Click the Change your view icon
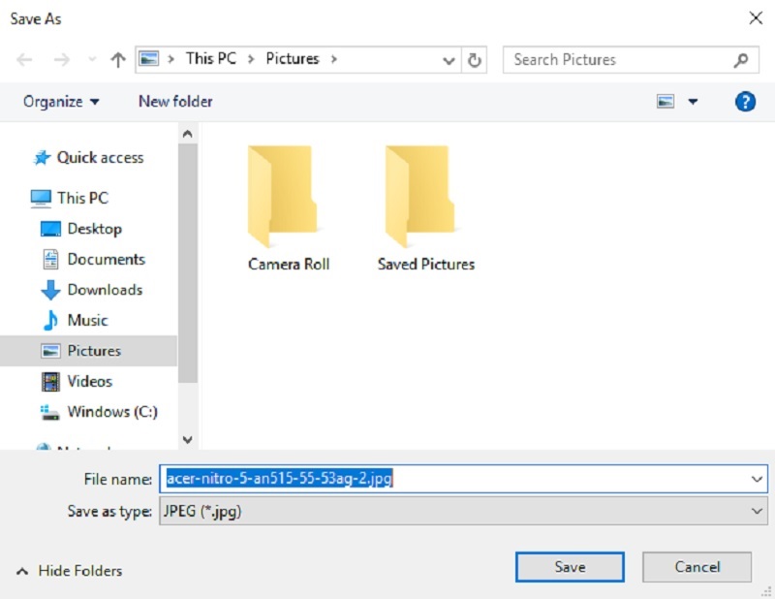This screenshot has width=775, height=599. (666, 101)
